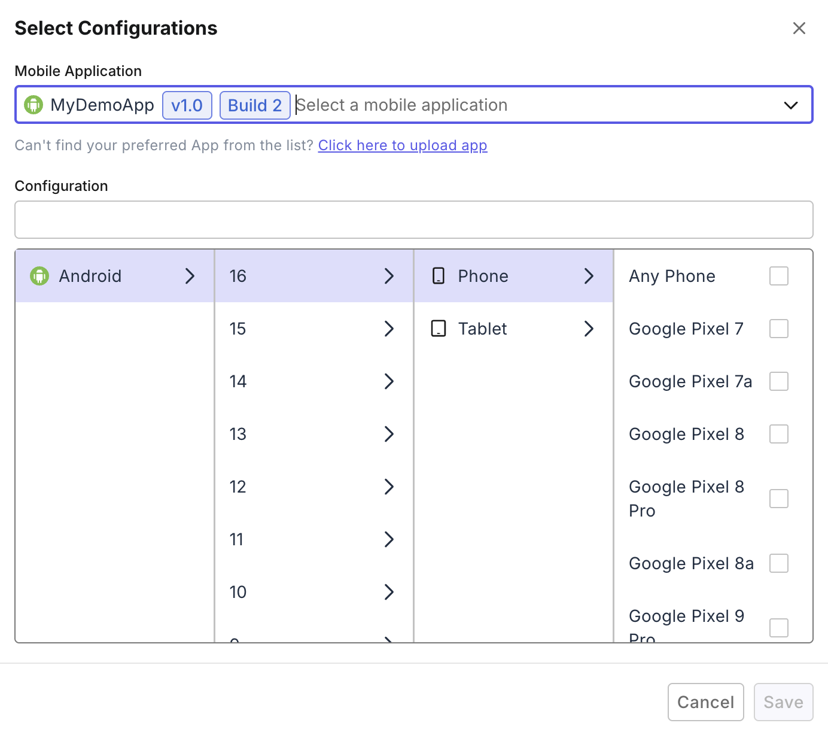Check the Google Pixel 7 checkbox

(779, 329)
